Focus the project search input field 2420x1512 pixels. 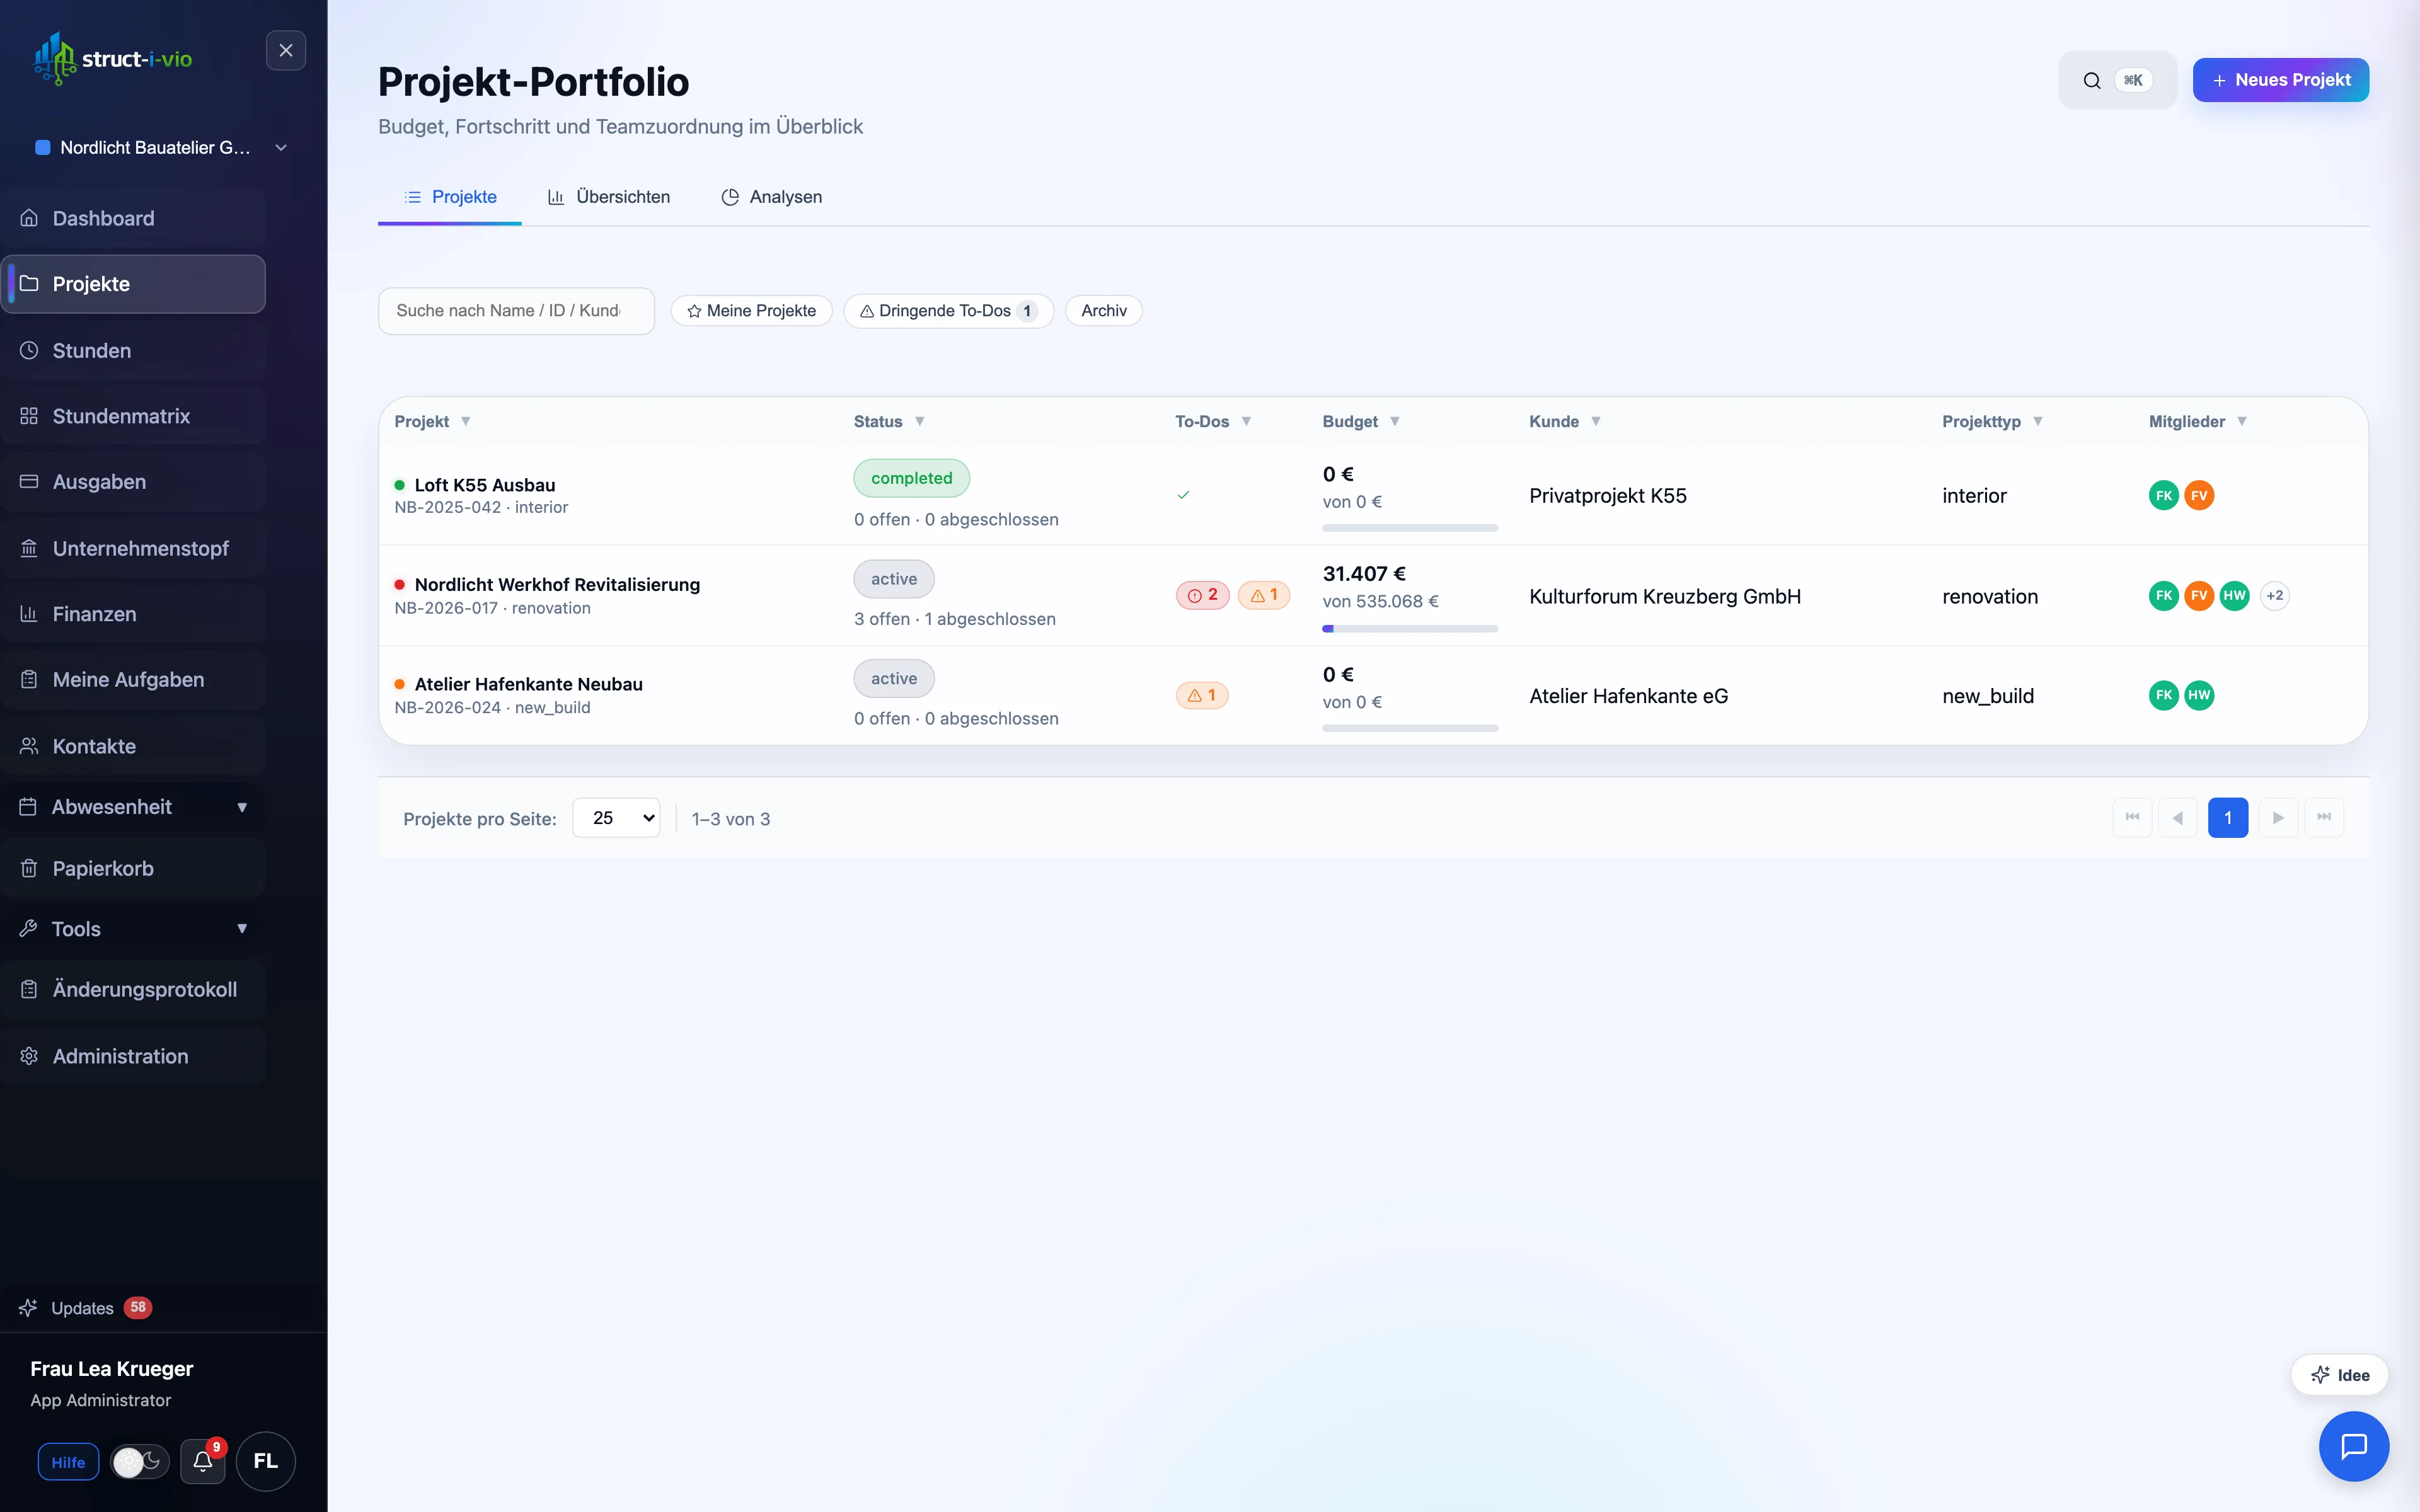[516, 311]
